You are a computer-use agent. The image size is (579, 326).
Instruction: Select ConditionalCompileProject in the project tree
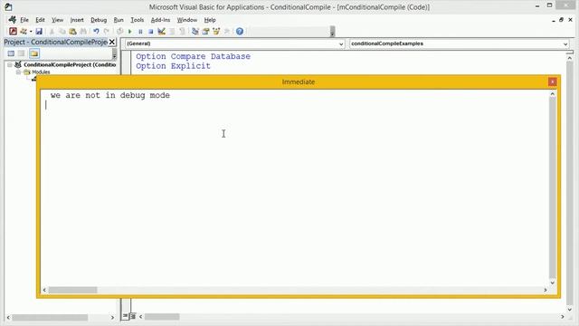(x=70, y=64)
